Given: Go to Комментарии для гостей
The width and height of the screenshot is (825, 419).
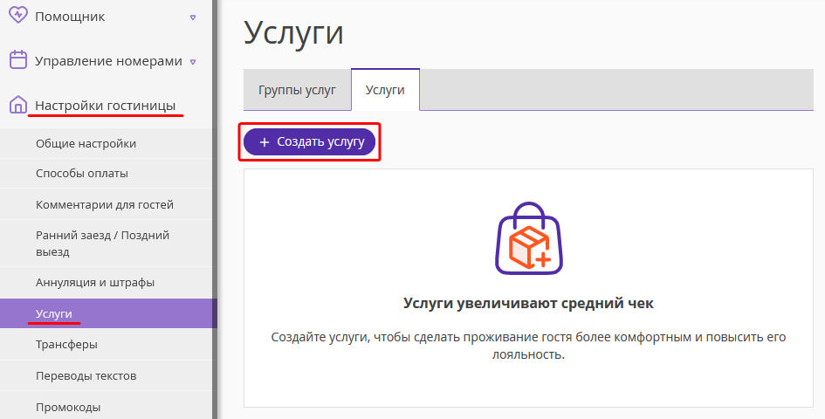Looking at the screenshot, I should pyautogui.click(x=105, y=204).
